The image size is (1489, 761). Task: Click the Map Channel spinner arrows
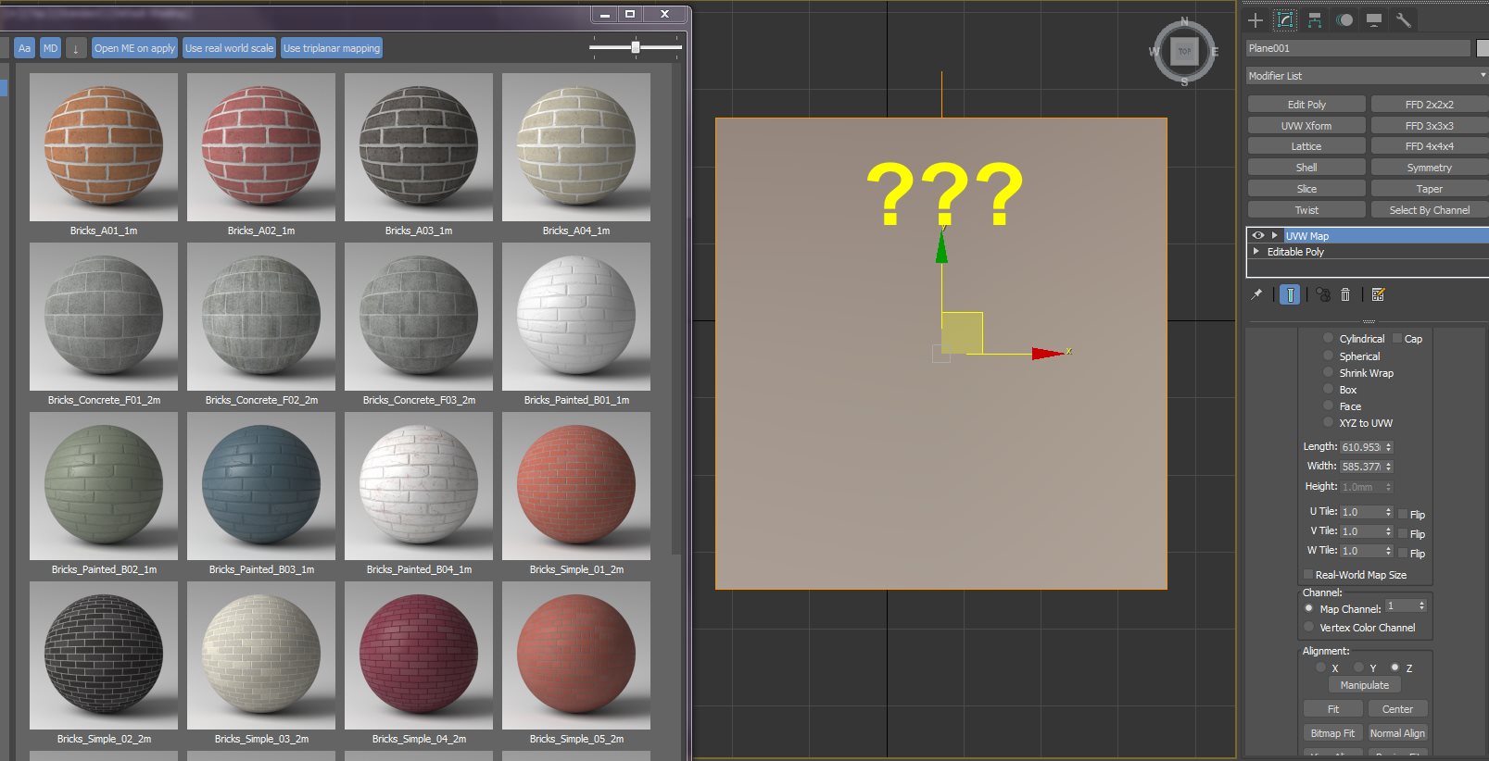1421,605
